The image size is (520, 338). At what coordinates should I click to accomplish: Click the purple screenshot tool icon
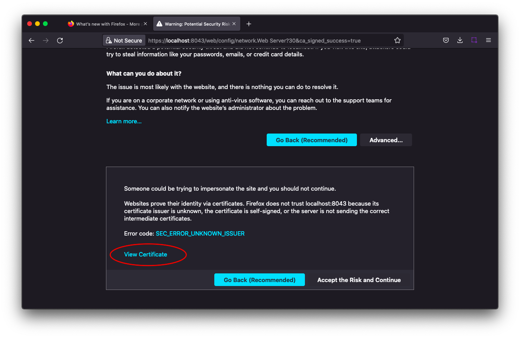click(474, 40)
